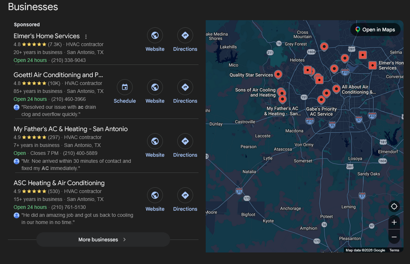Open the My Father's AC & Heating listing
The height and width of the screenshot is (264, 410).
[70, 129]
